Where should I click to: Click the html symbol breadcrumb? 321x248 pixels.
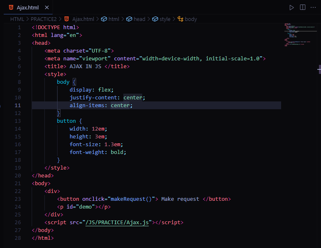coord(113,19)
